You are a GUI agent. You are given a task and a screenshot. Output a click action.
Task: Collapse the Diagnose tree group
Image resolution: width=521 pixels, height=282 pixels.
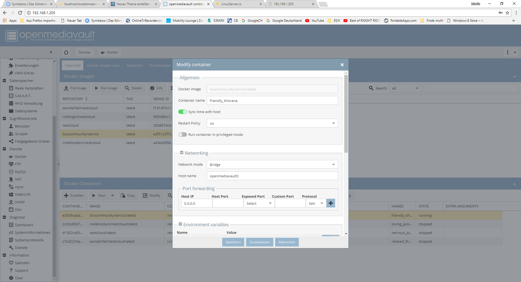[x=4, y=217]
